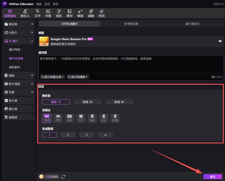Click the Nano Banana Pro model thumbnail
Screen dimensions: 225x181
pos(44,41)
